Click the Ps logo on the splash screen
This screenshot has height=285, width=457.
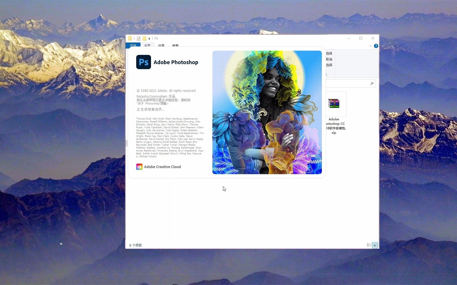click(143, 62)
